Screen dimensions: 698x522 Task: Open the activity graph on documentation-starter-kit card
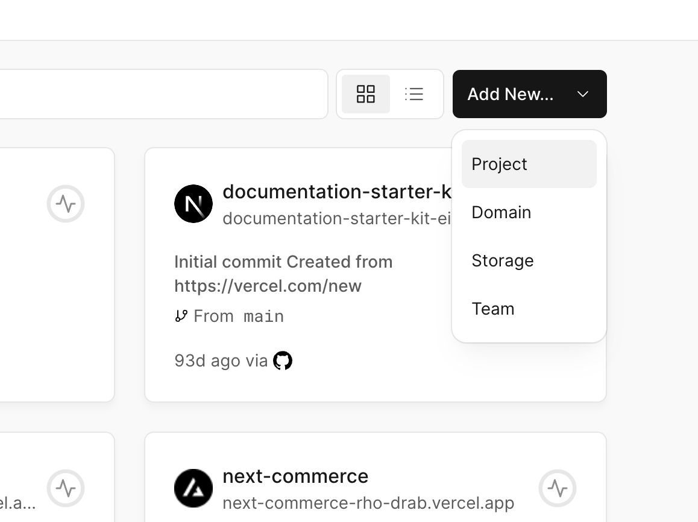pos(558,204)
